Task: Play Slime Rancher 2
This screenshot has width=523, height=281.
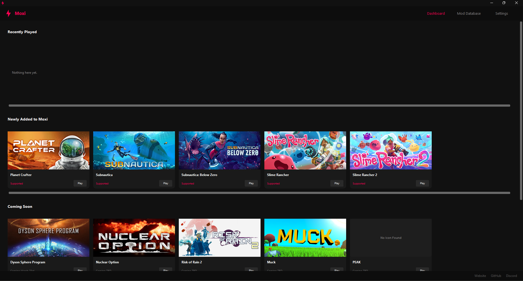Action: coord(422,183)
